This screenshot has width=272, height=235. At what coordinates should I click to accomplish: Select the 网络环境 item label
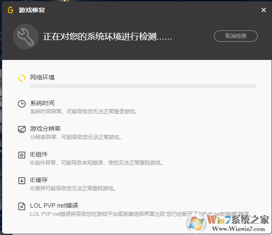(x=42, y=77)
